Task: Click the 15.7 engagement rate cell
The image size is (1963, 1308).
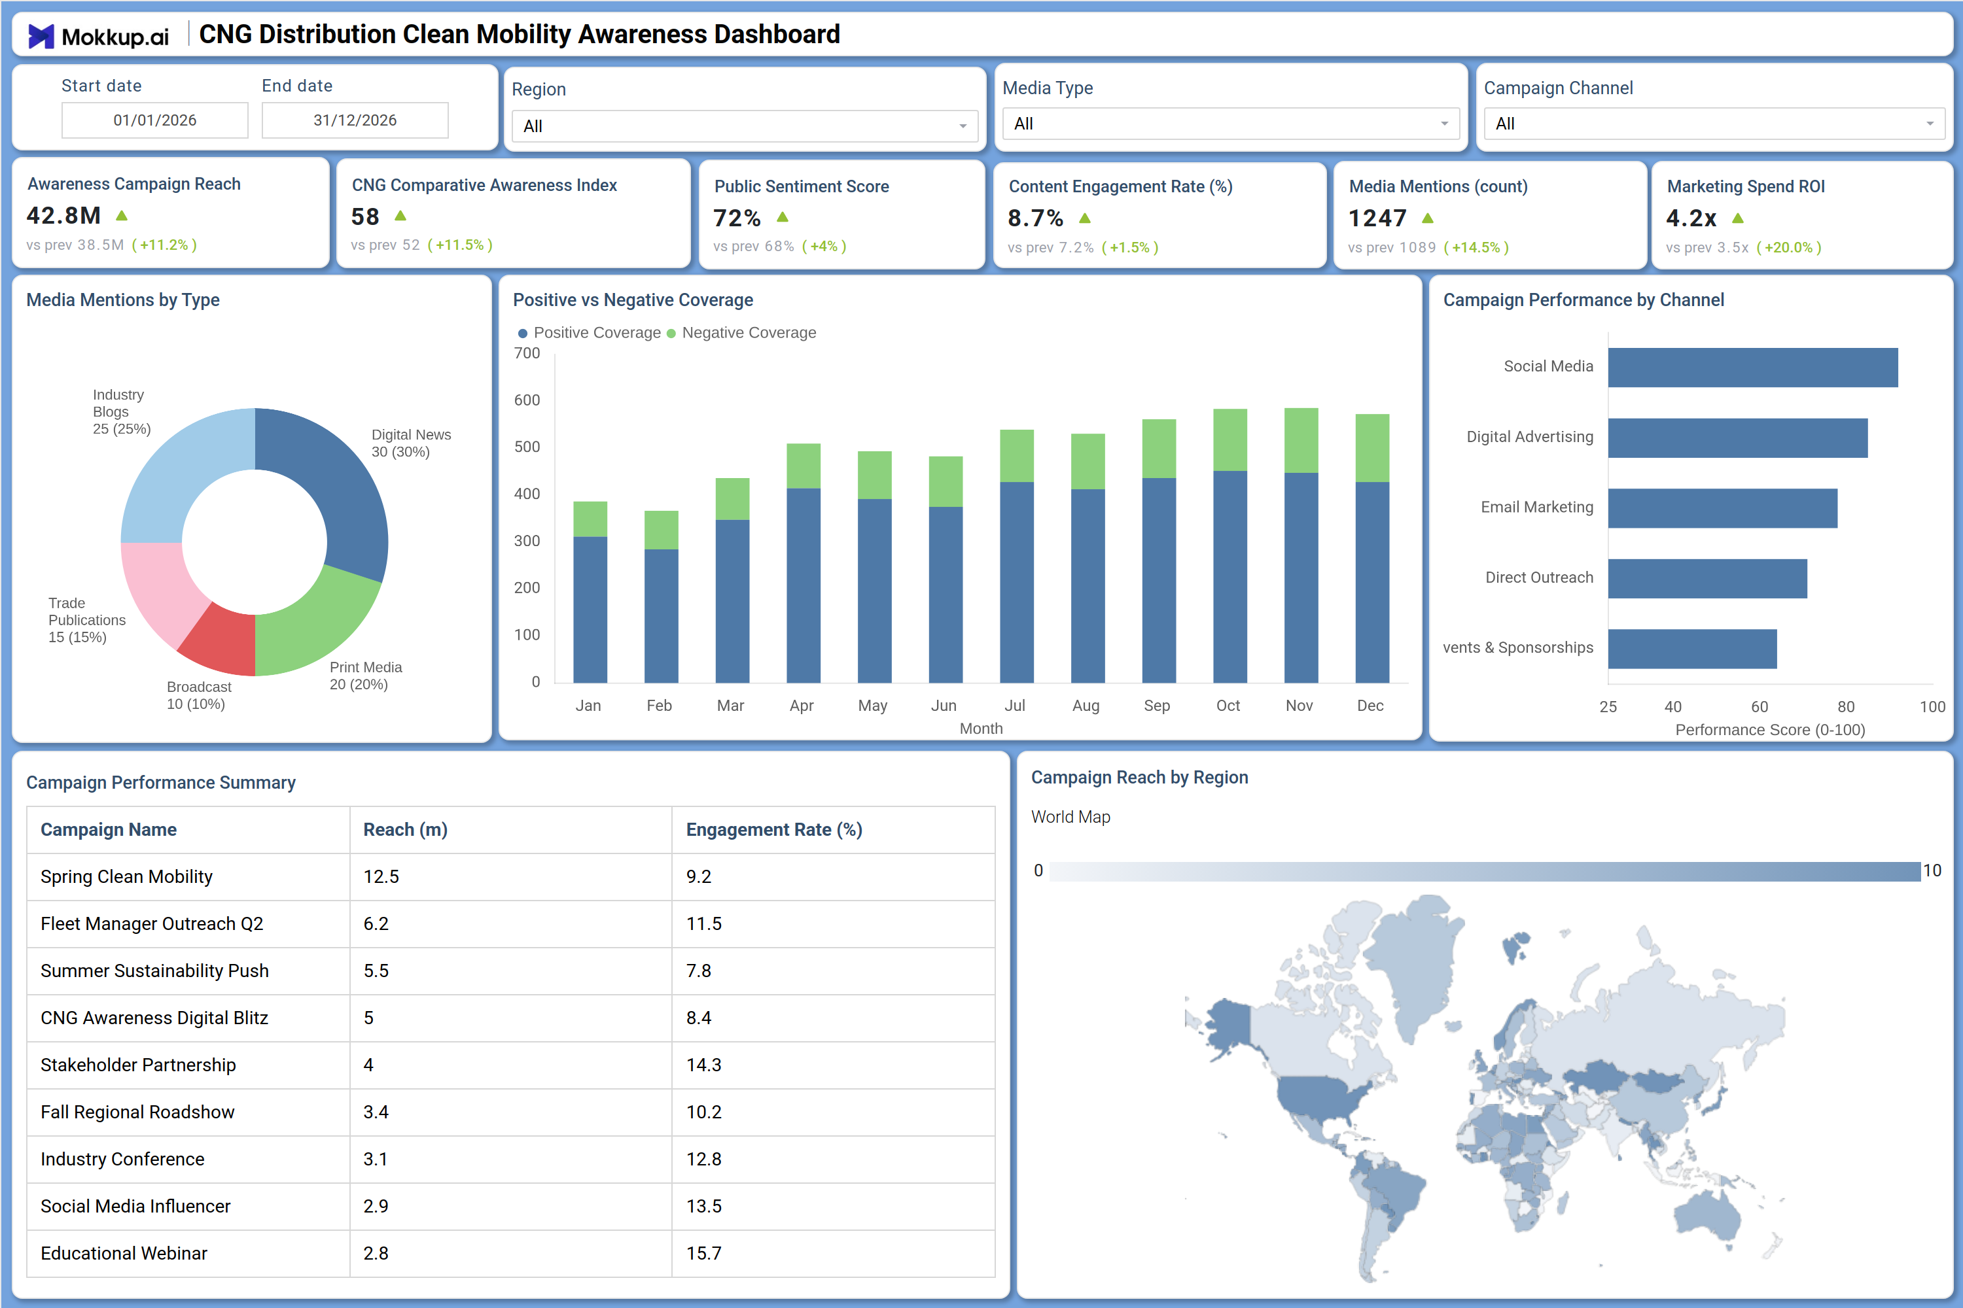Action: point(834,1254)
